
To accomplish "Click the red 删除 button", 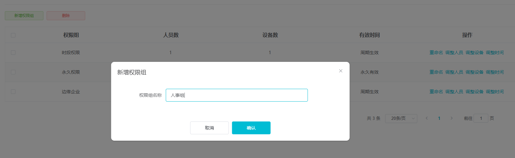I will (x=66, y=16).
